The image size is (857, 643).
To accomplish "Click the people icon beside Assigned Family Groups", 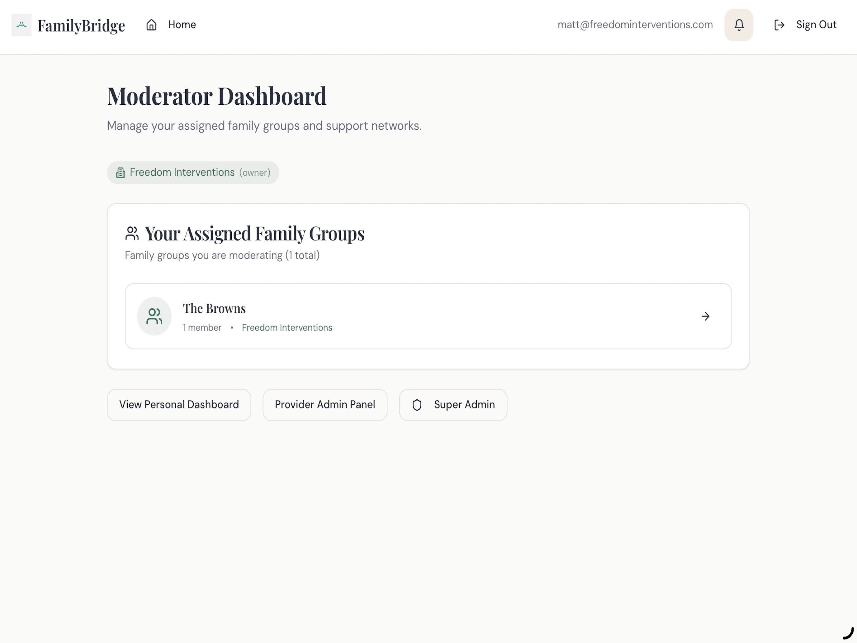I will click(132, 233).
